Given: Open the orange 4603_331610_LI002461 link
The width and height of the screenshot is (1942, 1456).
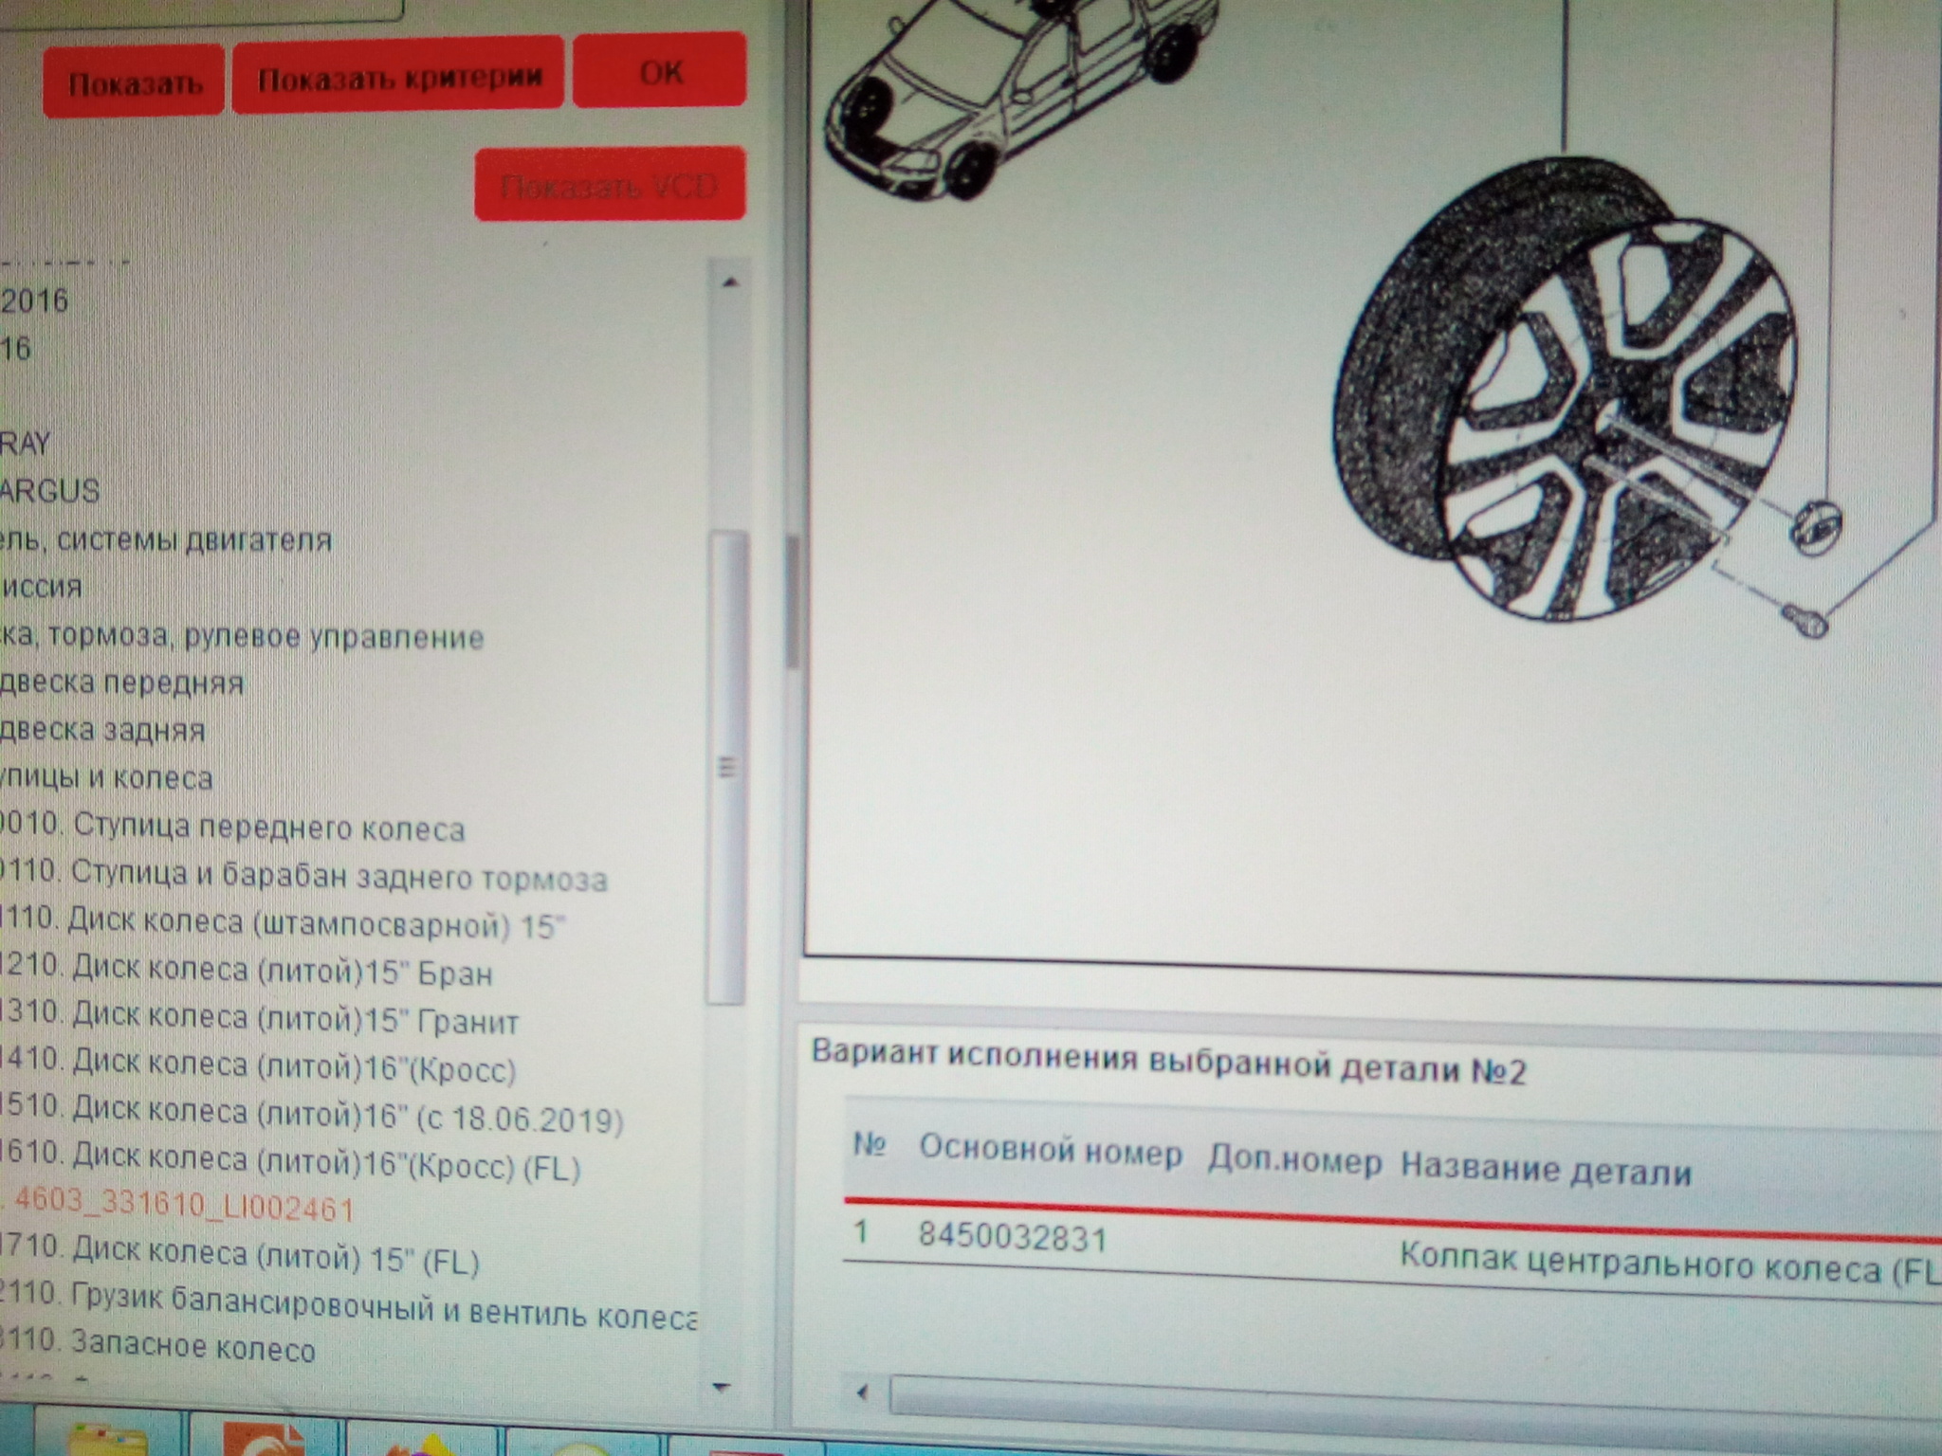Looking at the screenshot, I should pyautogui.click(x=184, y=1209).
